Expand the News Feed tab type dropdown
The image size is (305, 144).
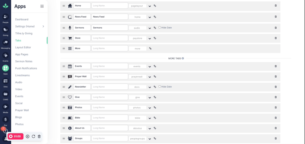150,17
